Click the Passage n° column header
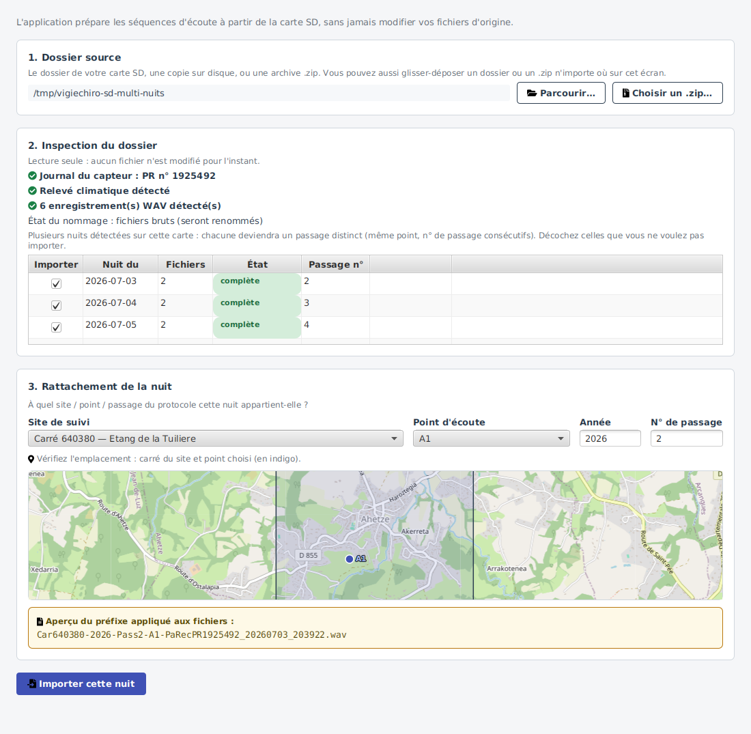 click(336, 264)
